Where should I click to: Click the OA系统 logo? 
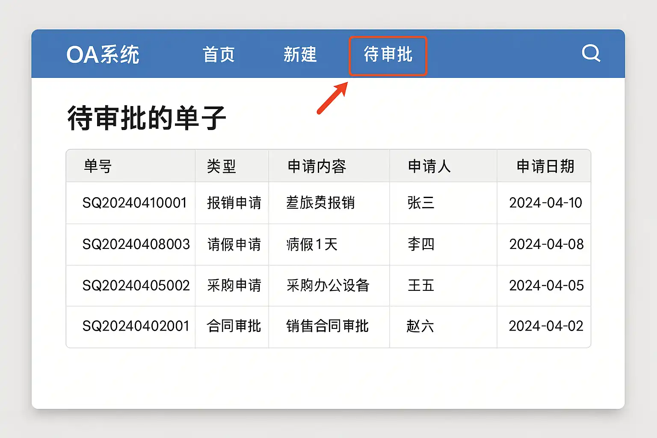103,55
